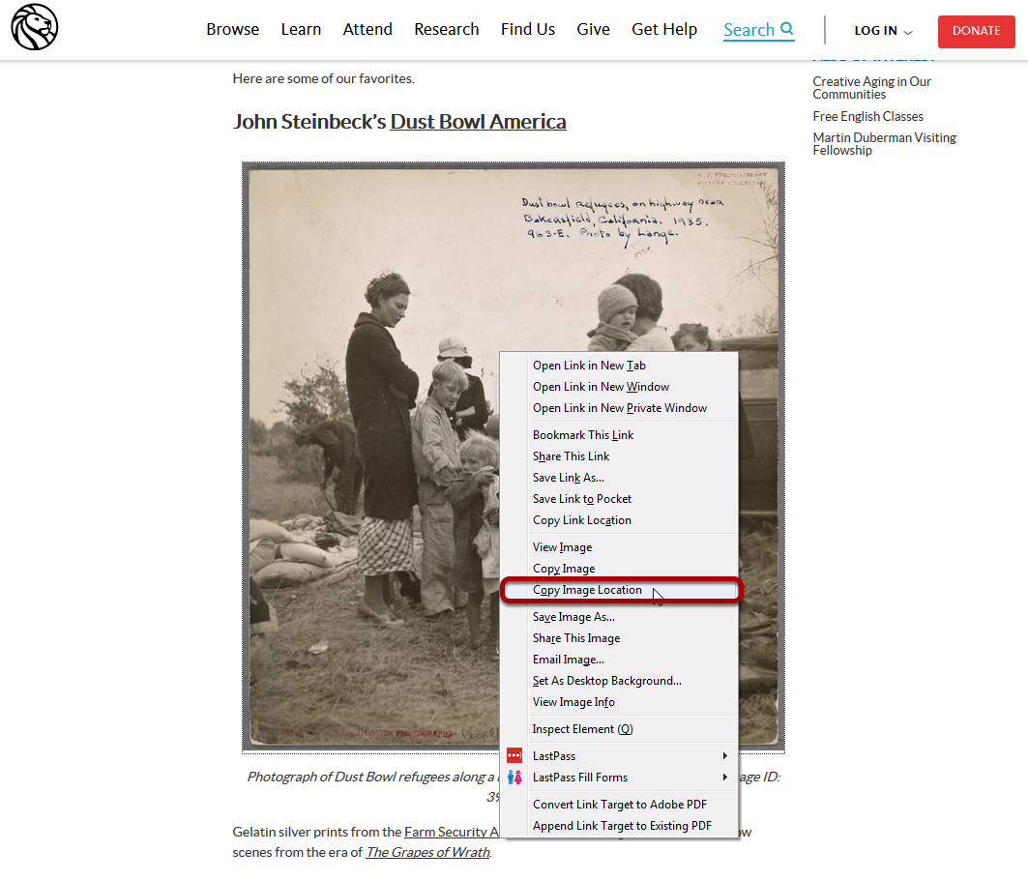Choose Set As Desktop Background...
This screenshot has height=881, width=1028.
click(620, 681)
